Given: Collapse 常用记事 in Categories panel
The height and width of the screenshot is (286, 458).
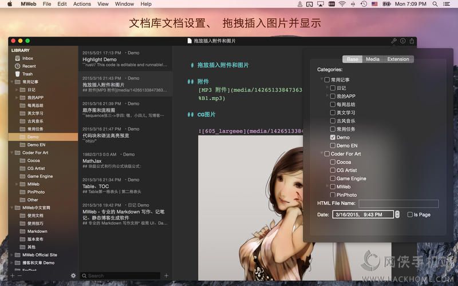Looking at the screenshot, I should coord(322,79).
